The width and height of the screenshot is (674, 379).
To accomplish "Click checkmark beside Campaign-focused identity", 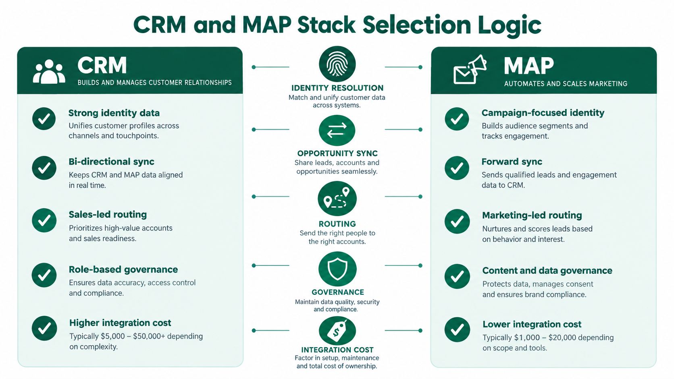I will pos(457,119).
